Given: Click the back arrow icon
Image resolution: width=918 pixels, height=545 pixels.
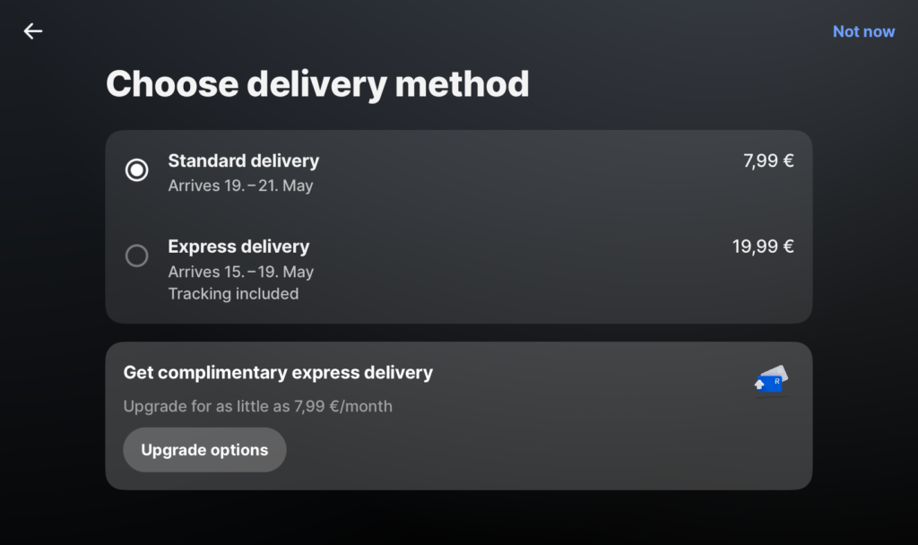Looking at the screenshot, I should 33,31.
